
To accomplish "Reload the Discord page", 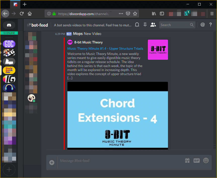I will click(22, 14).
